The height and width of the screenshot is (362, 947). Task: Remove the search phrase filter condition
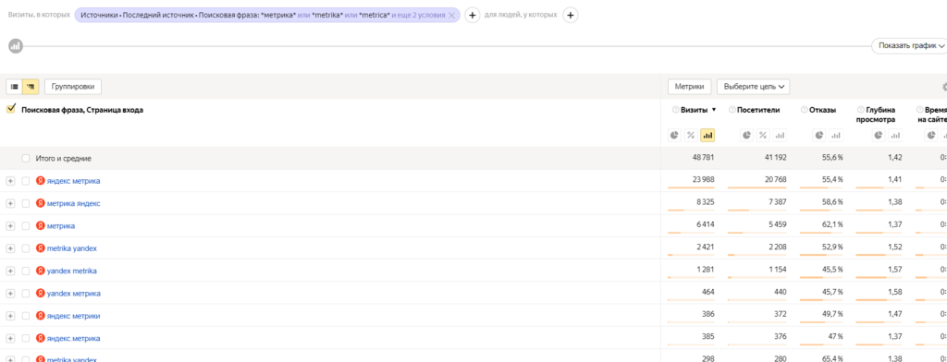pos(451,15)
